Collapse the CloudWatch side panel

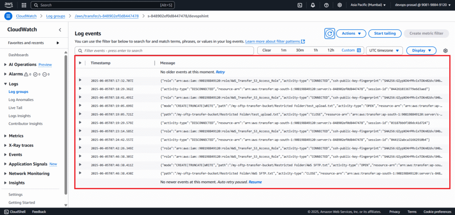point(60,30)
